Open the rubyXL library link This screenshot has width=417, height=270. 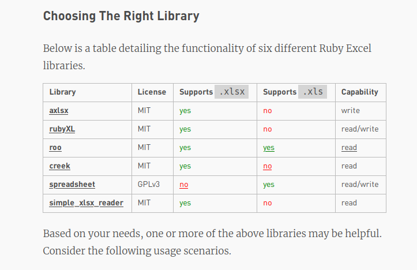(x=62, y=129)
